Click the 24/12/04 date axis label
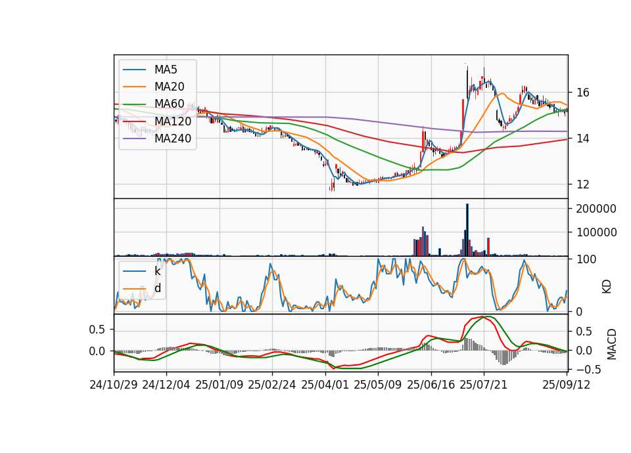This screenshot has width=631, height=453. pyautogui.click(x=166, y=385)
